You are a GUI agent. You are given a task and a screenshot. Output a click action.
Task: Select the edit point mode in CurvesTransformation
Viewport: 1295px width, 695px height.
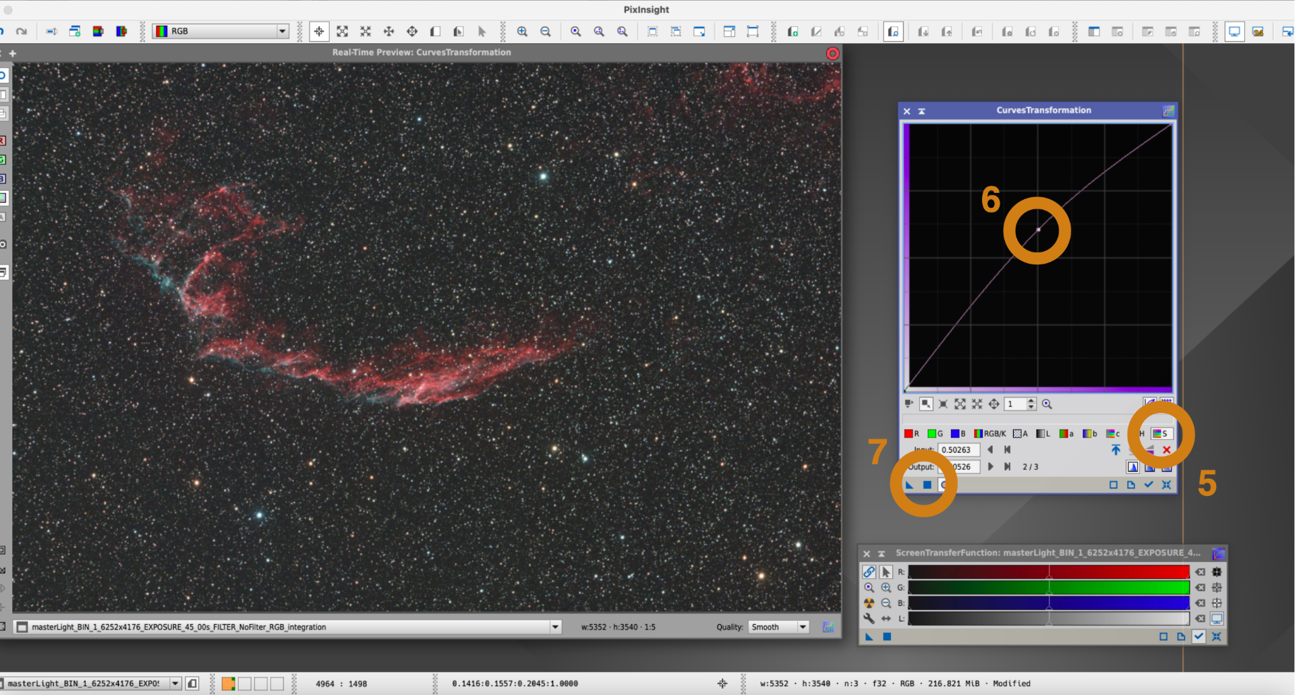[x=909, y=404]
